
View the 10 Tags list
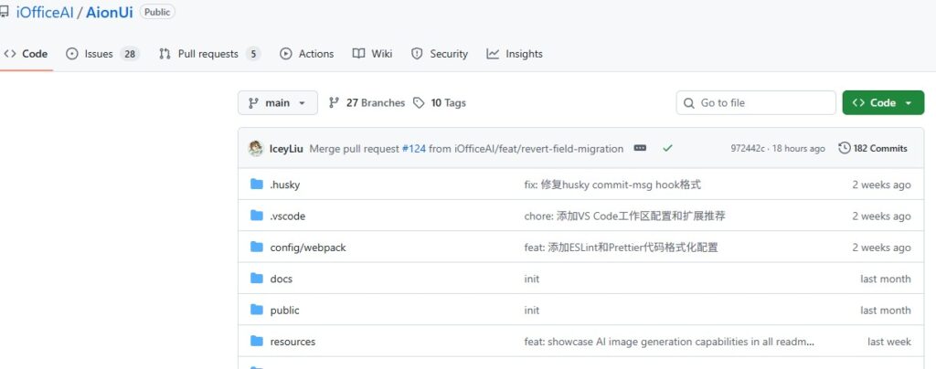click(440, 103)
